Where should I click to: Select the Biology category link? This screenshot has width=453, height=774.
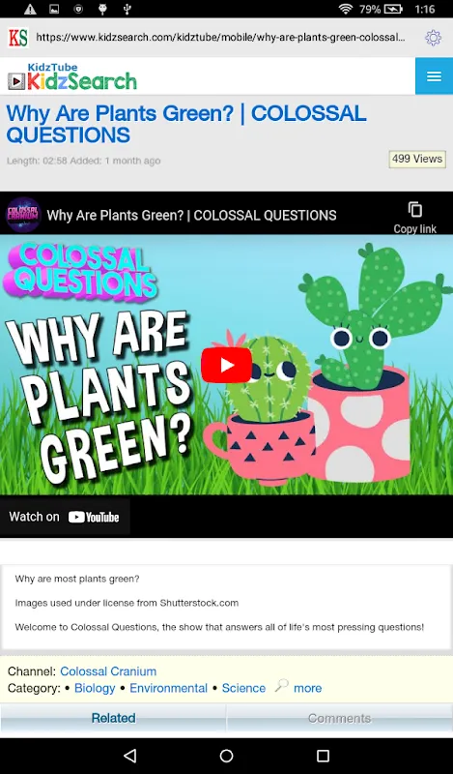click(95, 688)
